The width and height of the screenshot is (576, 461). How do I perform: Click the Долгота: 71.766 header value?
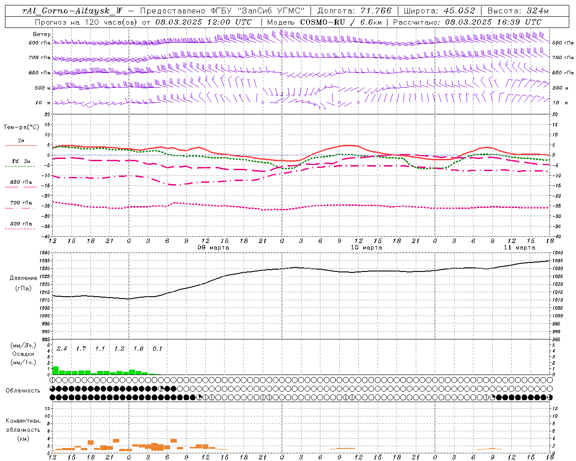tap(355, 11)
